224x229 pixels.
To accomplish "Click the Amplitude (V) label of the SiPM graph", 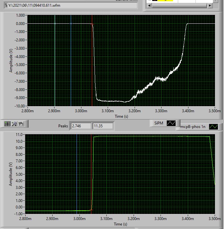I will [11, 61].
